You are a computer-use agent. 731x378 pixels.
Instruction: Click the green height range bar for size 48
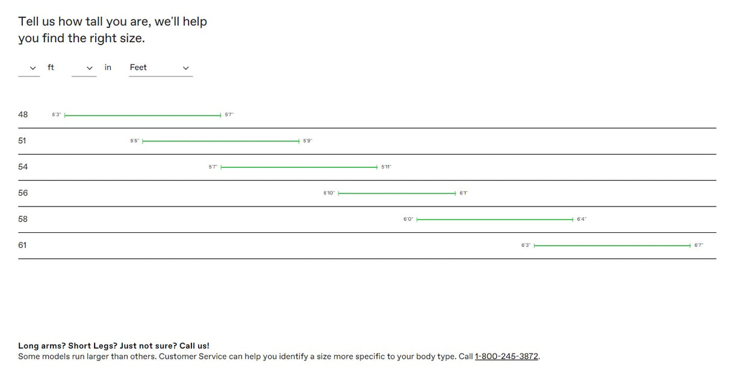click(x=143, y=115)
